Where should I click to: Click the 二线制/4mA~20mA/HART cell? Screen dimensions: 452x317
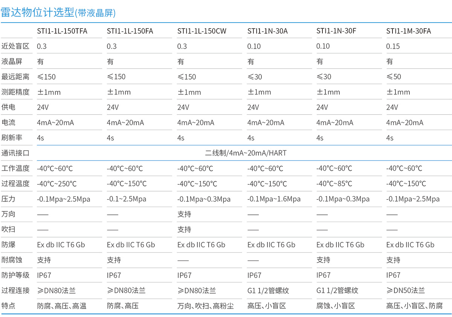point(246,153)
